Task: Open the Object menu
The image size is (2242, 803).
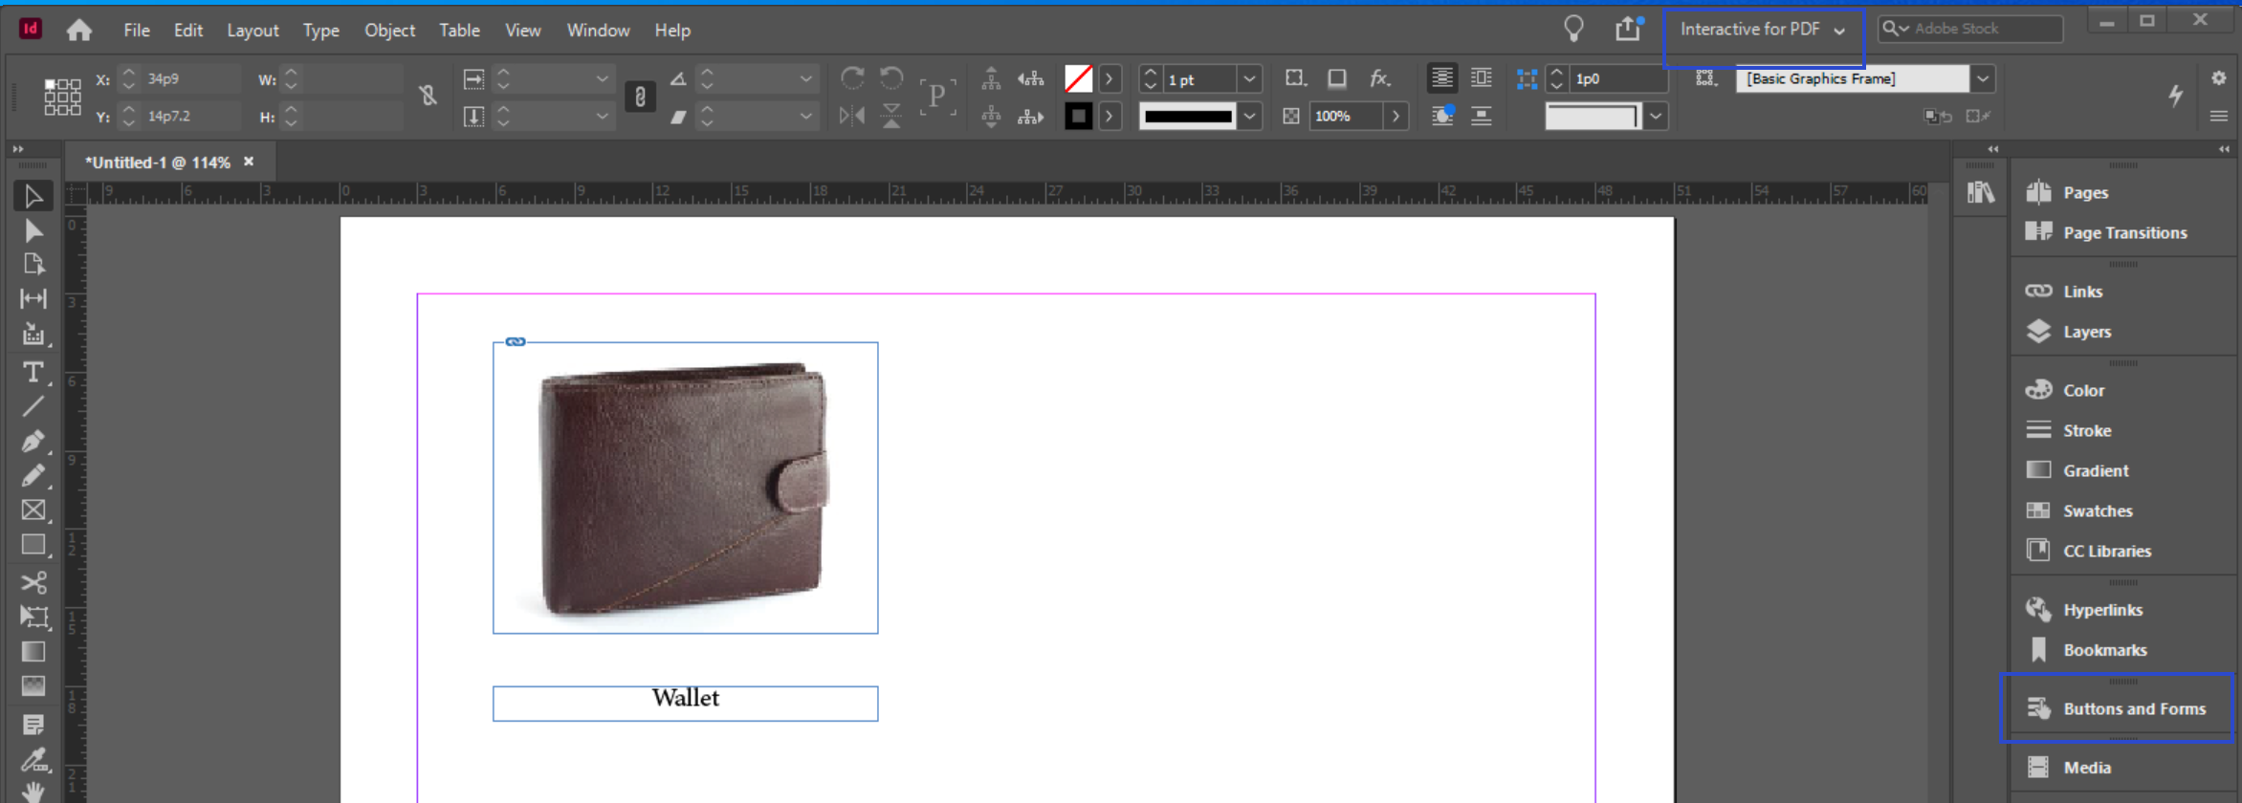Action: pyautogui.click(x=389, y=31)
